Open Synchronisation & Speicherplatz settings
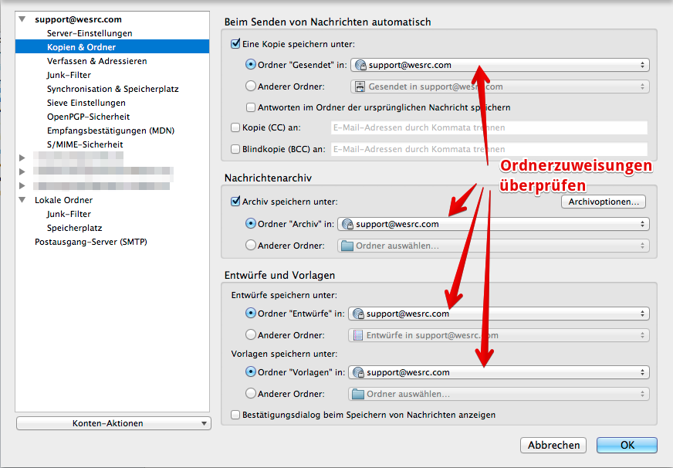The image size is (673, 468). [113, 89]
